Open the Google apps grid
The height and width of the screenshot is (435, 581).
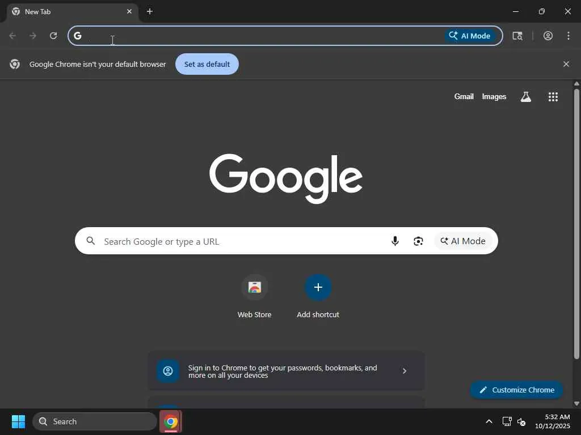pos(553,97)
